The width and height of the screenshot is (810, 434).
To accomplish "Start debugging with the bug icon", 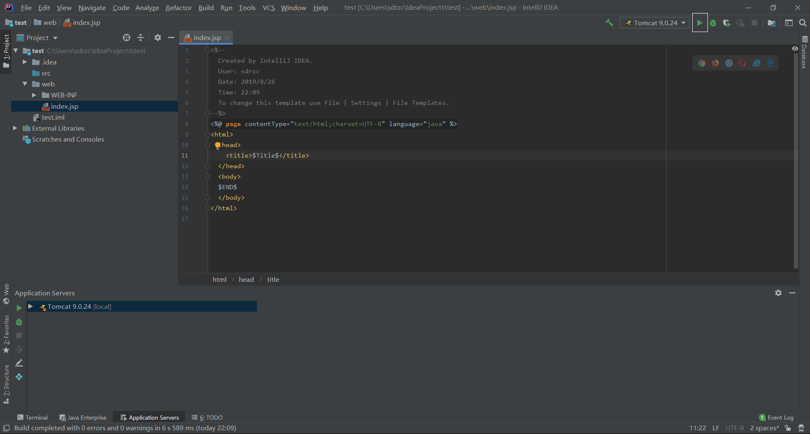I will coord(713,23).
